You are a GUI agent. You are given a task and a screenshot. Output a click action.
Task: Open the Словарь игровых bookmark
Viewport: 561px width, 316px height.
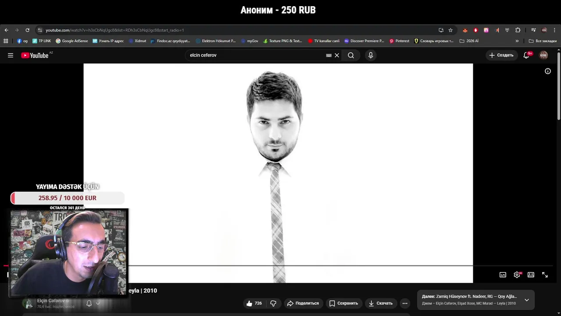[x=434, y=41]
